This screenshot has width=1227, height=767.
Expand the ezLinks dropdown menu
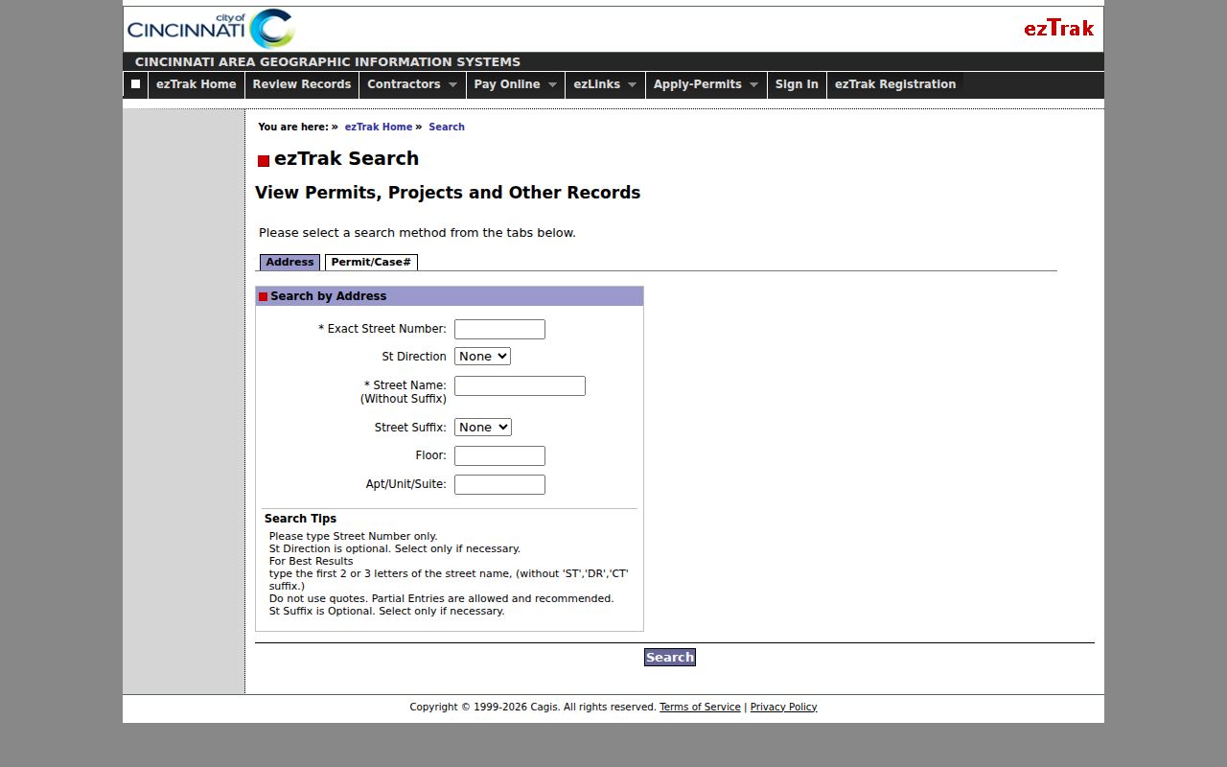point(605,84)
